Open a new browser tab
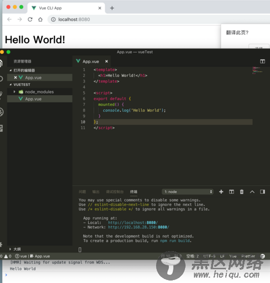The width and height of the screenshot is (270, 283). pos(112,8)
